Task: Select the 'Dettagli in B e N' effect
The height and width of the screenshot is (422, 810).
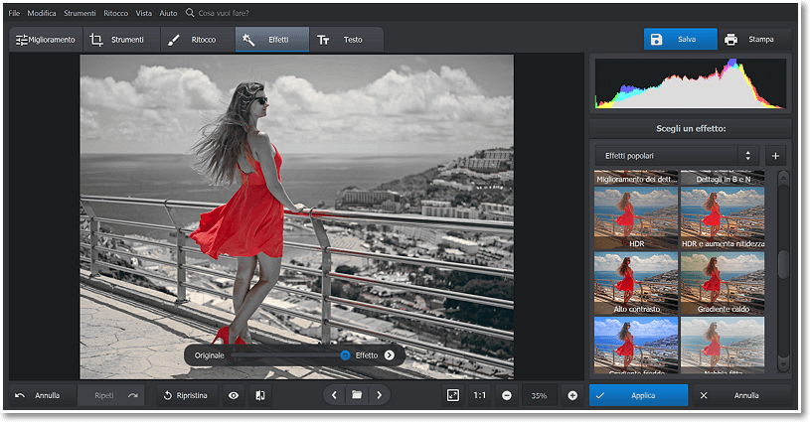Action: pos(723,178)
